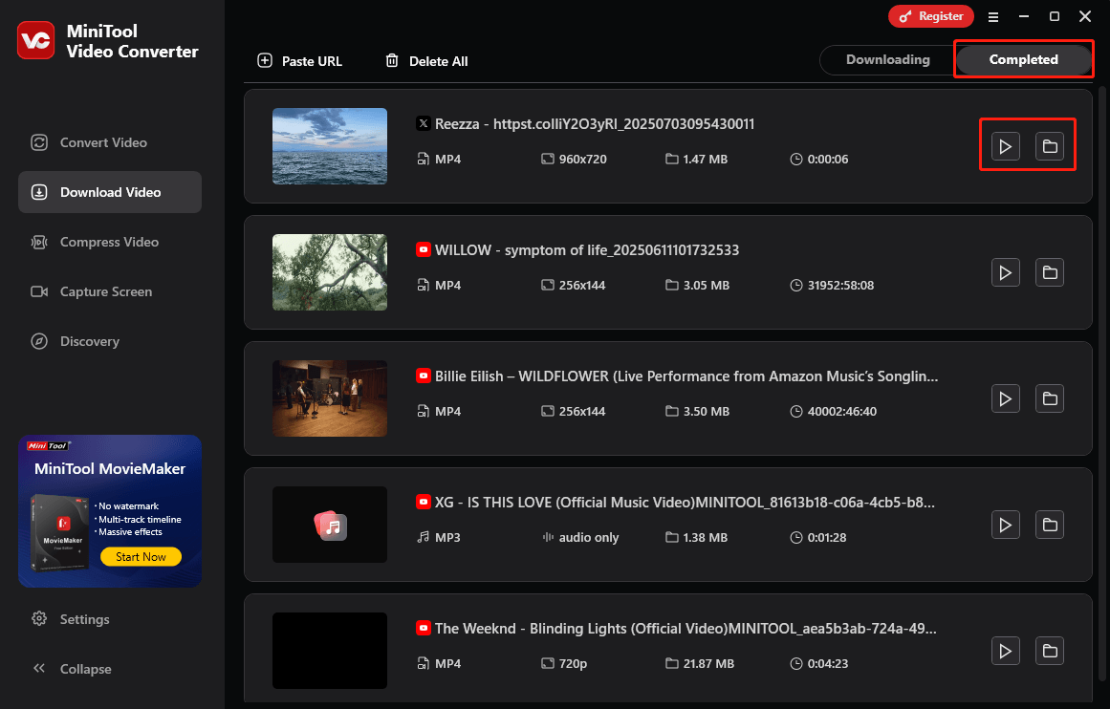The width and height of the screenshot is (1110, 709).
Task: Click the '3.50 MB' file size
Action: pos(706,411)
